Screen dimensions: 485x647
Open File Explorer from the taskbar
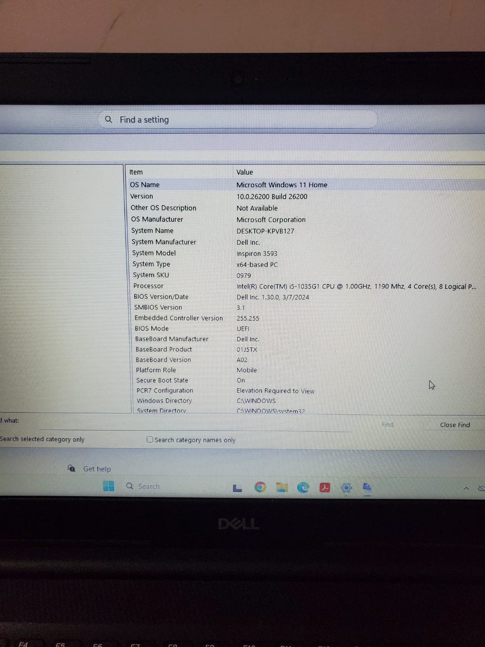pos(282,487)
